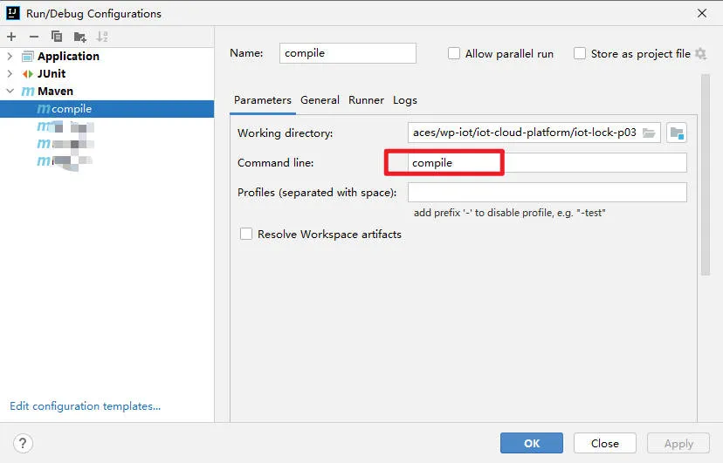
Task: Select the Maven tree label
Action: point(55,92)
